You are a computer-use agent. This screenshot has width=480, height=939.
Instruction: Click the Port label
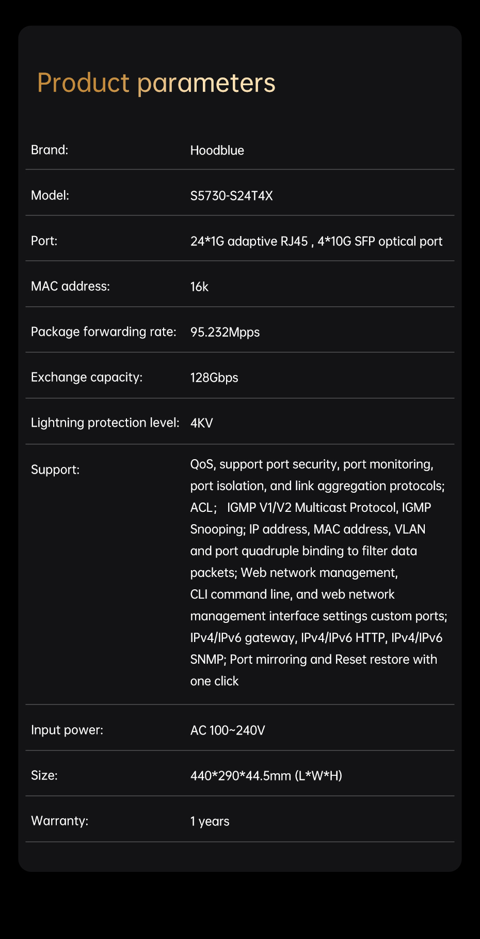click(x=44, y=241)
